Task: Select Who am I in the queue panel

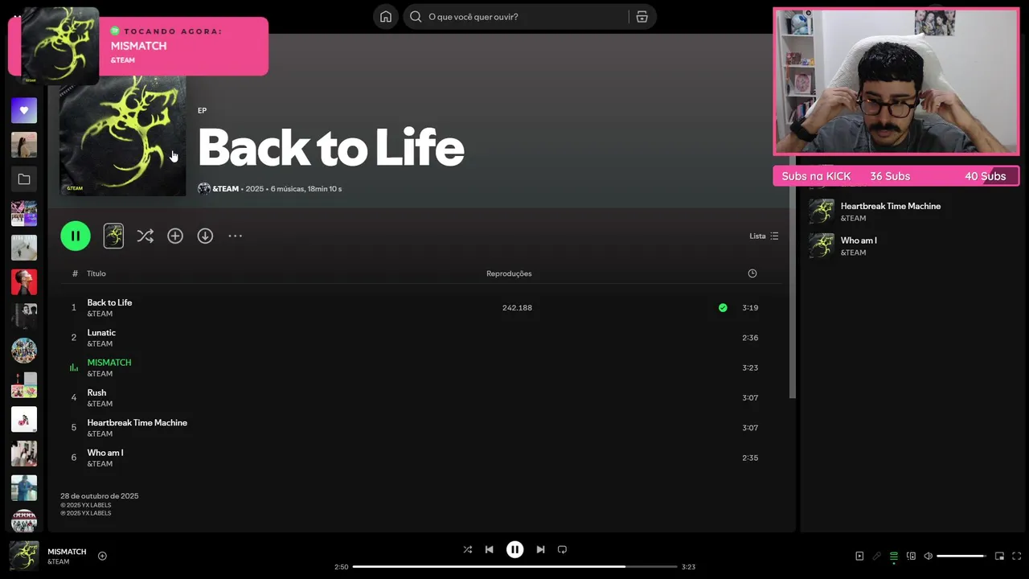Action: pos(859,240)
